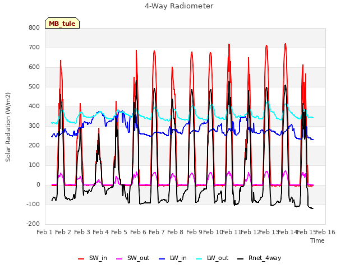
Task: Click the Solar Radiation (W/m2) axis title
Action: click(x=8, y=127)
